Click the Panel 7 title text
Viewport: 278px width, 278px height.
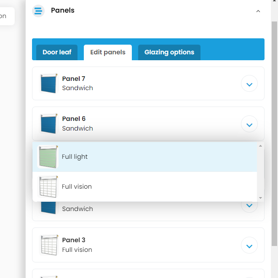pyautogui.click(x=74, y=79)
